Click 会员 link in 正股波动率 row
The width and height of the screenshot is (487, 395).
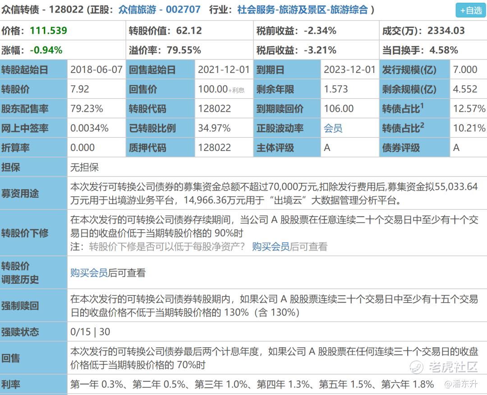[333, 128]
